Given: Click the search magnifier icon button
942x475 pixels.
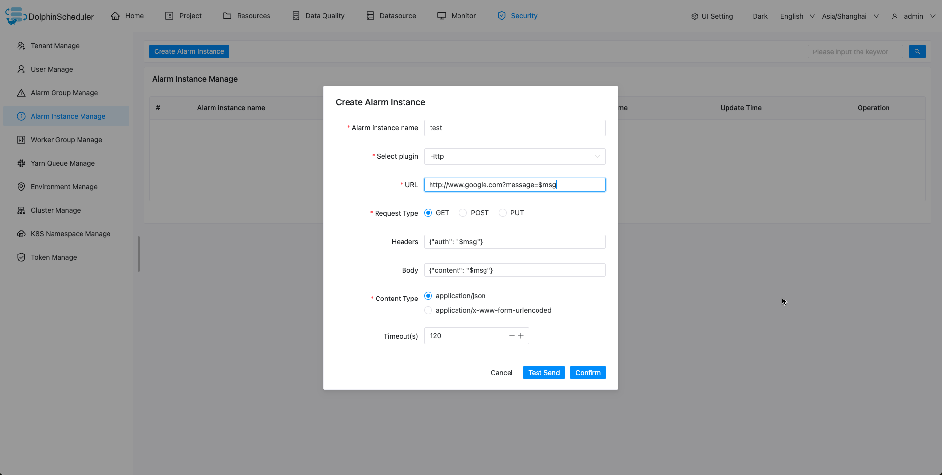Looking at the screenshot, I should point(917,51).
